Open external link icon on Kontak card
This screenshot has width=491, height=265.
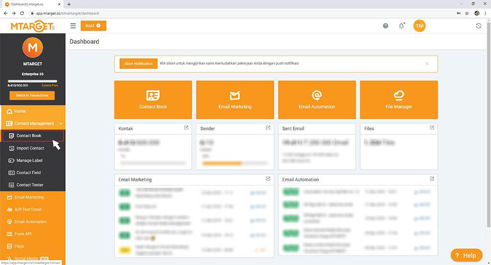(x=186, y=128)
